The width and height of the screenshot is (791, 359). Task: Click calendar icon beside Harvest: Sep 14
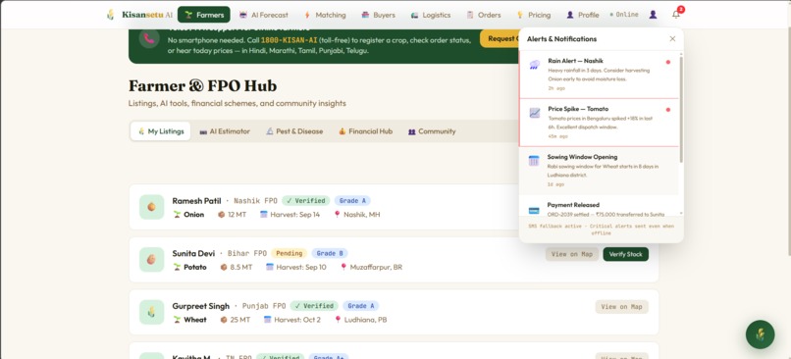coord(263,214)
